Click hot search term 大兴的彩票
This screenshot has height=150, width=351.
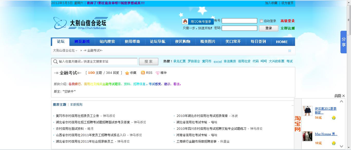tap(276, 61)
